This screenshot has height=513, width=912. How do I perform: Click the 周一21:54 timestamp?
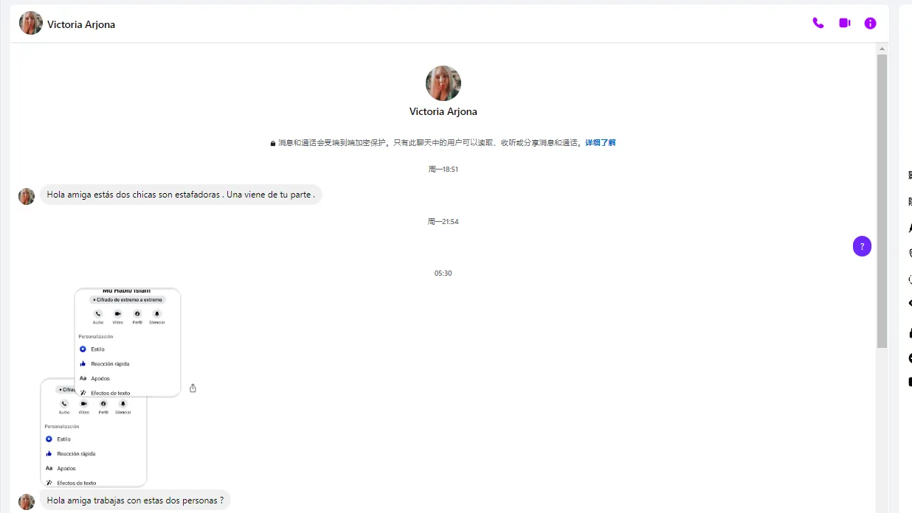tap(443, 222)
